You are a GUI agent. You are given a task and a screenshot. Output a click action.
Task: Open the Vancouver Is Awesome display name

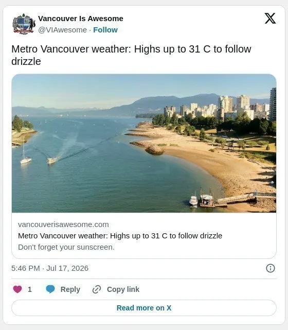point(81,19)
